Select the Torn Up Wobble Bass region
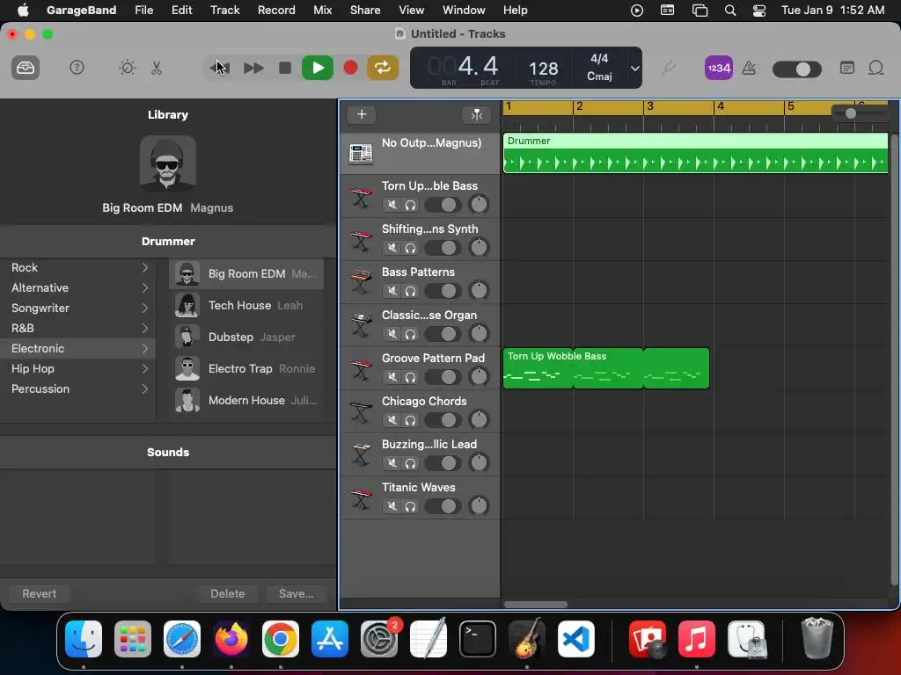 pyautogui.click(x=606, y=368)
